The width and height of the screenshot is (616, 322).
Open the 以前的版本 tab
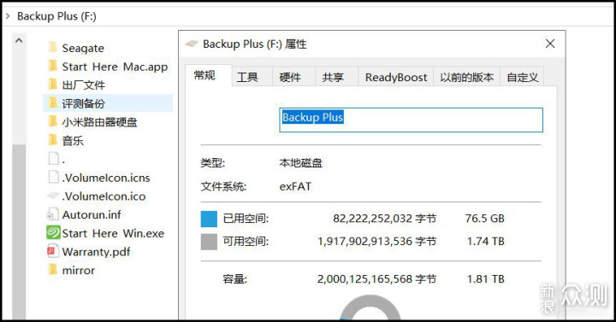[x=466, y=77]
